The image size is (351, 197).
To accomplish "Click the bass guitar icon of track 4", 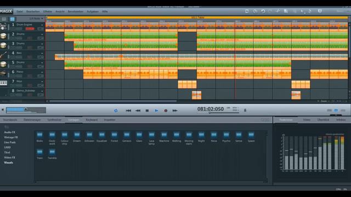I will (3, 55).
